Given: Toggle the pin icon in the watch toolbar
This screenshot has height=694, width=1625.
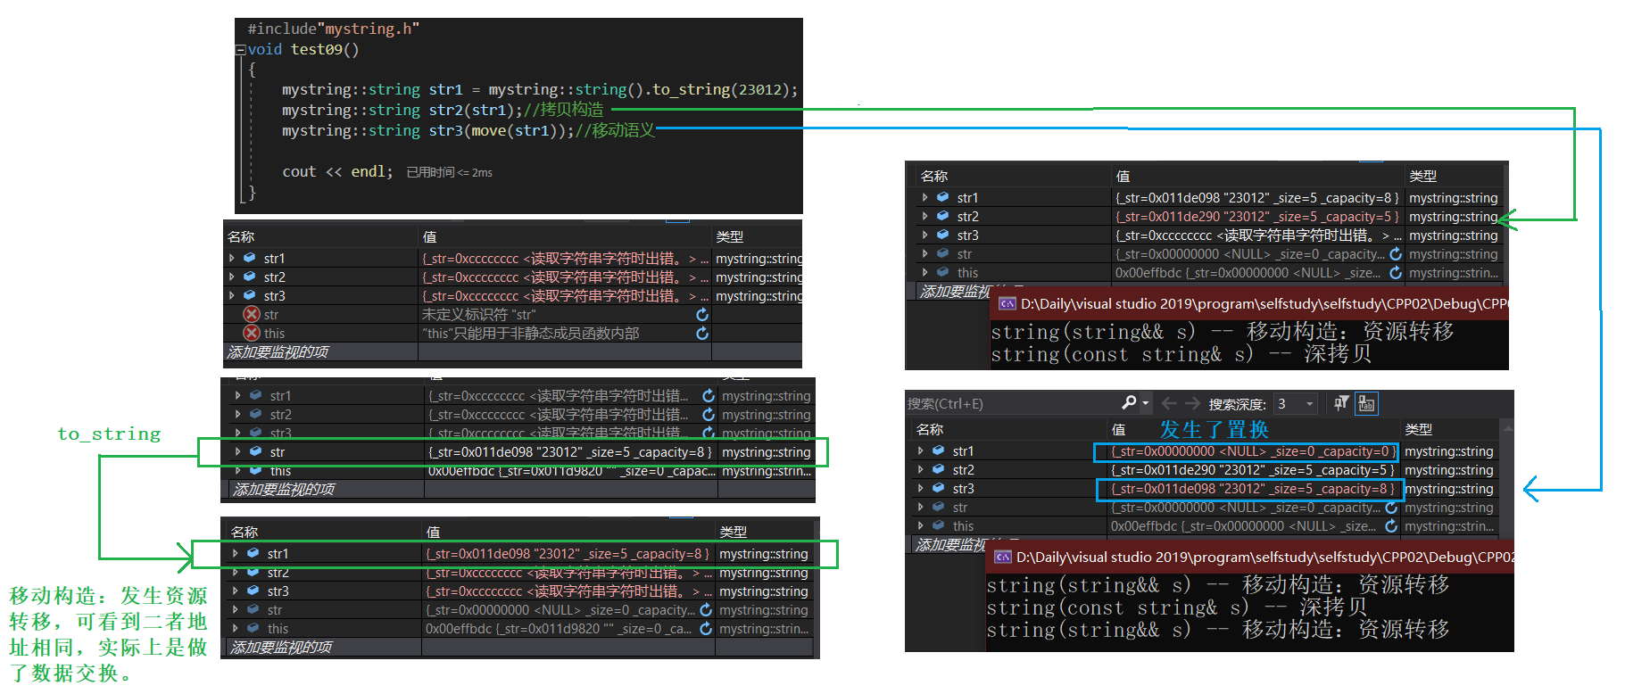Looking at the screenshot, I should (x=1340, y=403).
